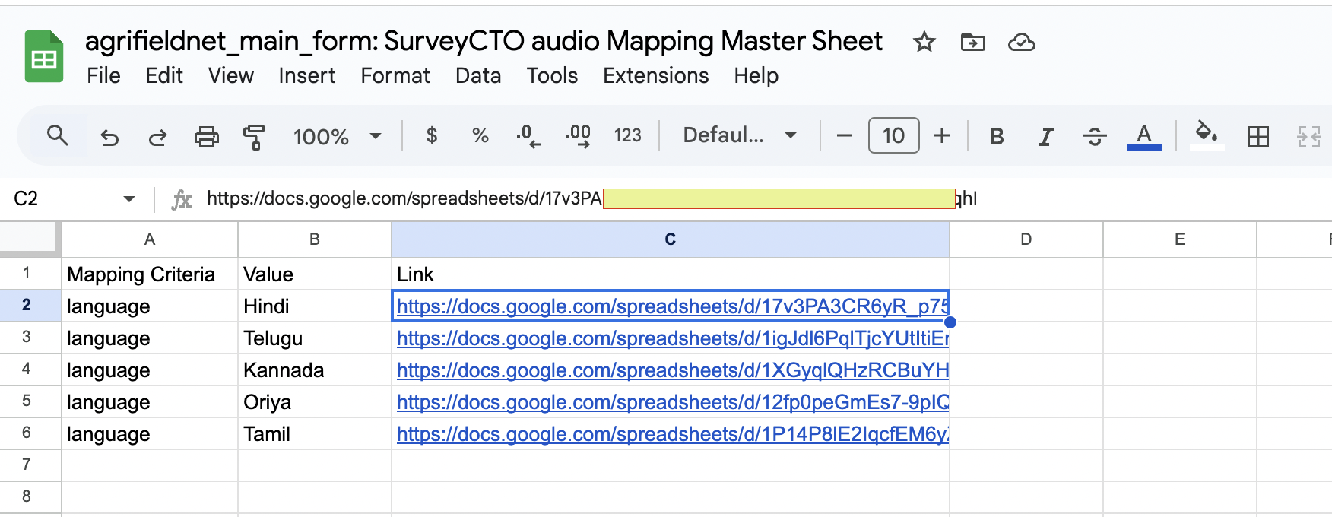Redo the last action
The image size is (1332, 517).
click(157, 137)
